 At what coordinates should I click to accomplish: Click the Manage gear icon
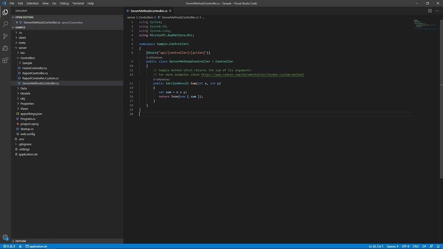point(5,237)
